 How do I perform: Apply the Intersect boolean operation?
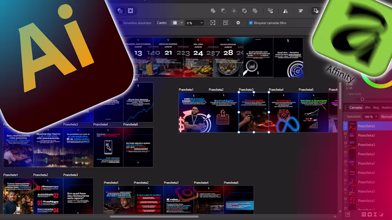[234, 11]
